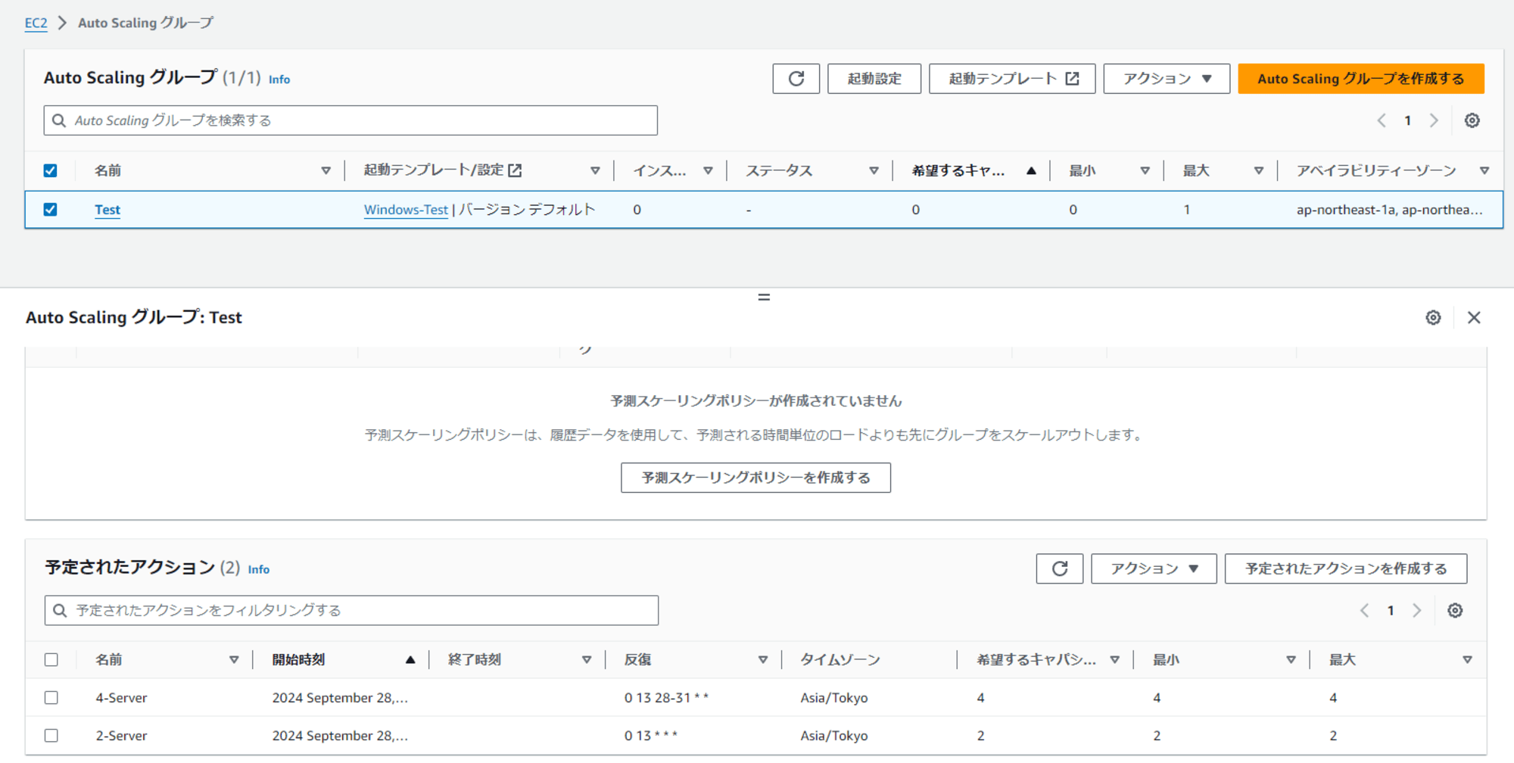Sort scheduled actions by 反復 arrow
Image resolution: width=1514 pixels, height=763 pixels.
point(763,659)
